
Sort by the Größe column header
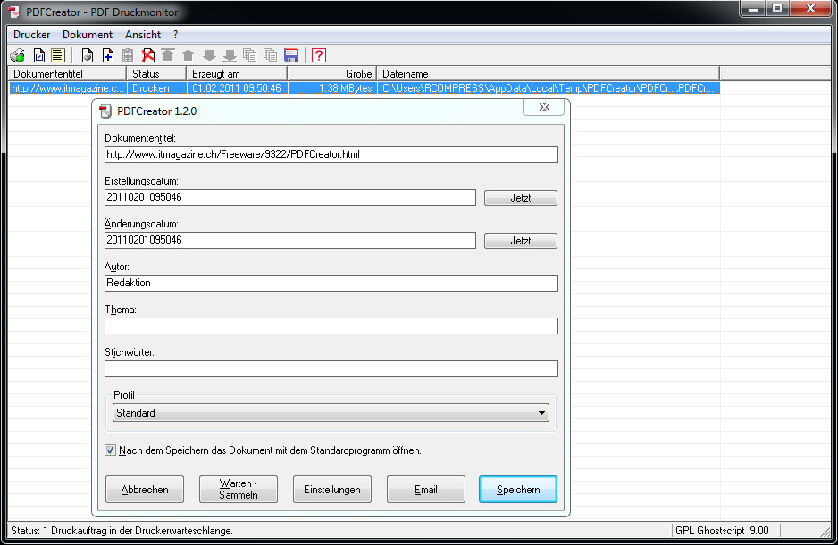pos(331,74)
